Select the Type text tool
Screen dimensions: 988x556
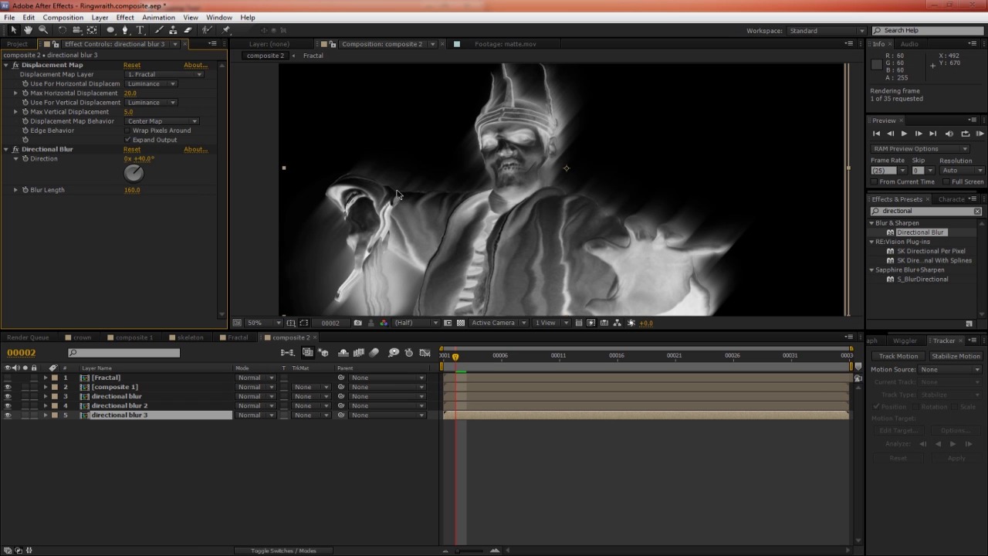click(140, 30)
